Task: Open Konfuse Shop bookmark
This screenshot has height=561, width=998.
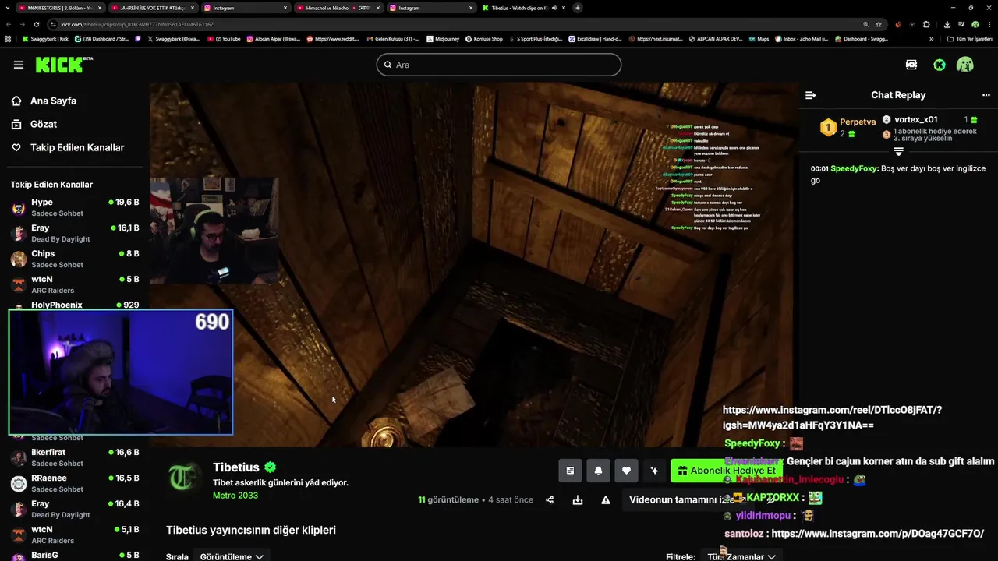Action: (484, 38)
